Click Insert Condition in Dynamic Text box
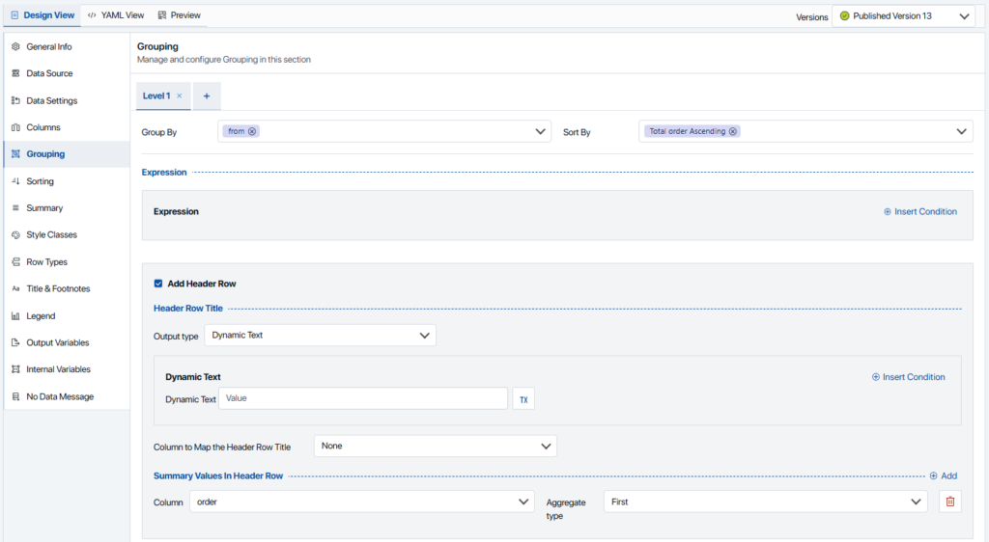This screenshot has width=989, height=542. coord(908,377)
